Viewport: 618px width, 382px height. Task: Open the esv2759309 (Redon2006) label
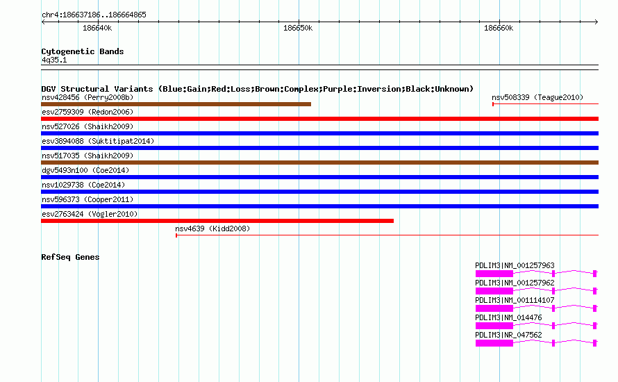[x=87, y=112]
